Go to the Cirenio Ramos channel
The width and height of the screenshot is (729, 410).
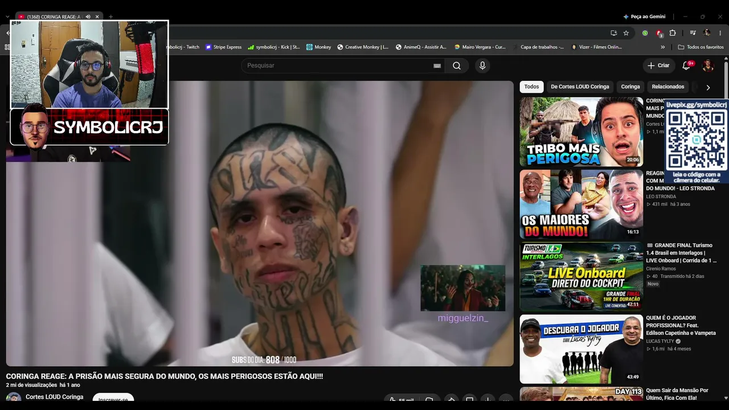[661, 269]
